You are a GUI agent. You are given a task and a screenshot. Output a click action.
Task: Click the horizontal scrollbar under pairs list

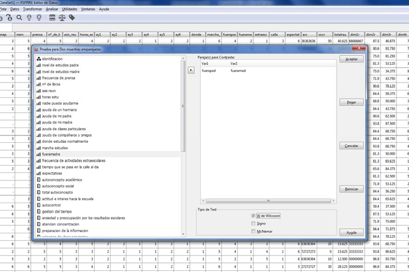tap(268, 201)
